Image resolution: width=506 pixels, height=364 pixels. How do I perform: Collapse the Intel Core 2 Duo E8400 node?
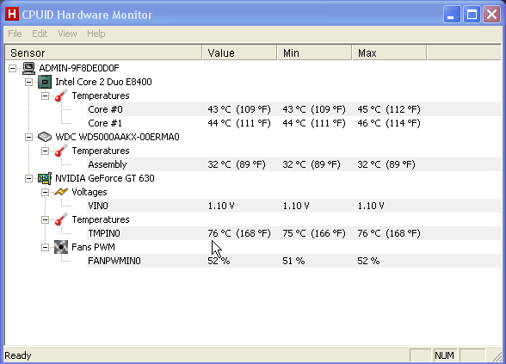point(28,82)
